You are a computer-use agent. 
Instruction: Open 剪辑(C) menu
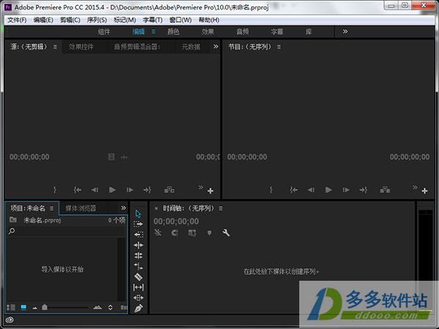coord(70,20)
